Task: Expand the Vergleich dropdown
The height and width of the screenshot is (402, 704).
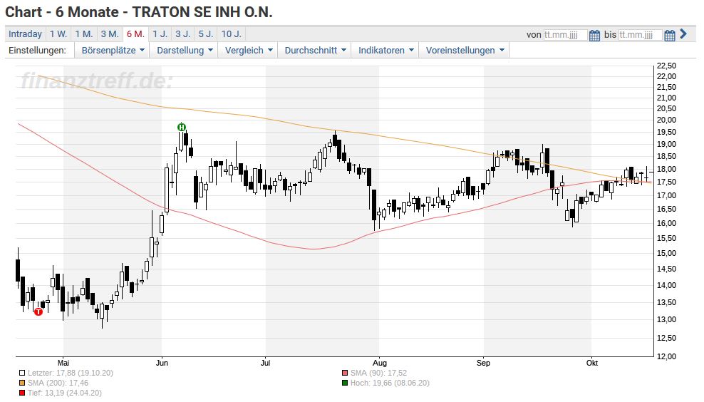Action: [248, 51]
